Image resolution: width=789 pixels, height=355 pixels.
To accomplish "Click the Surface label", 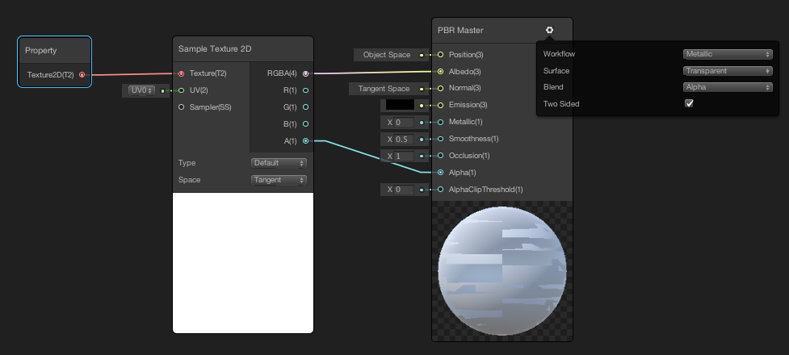I will point(556,71).
